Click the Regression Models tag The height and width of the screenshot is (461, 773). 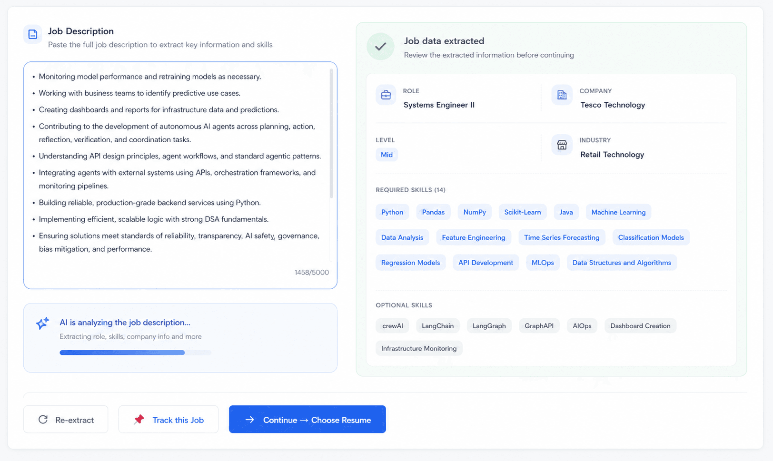(410, 263)
